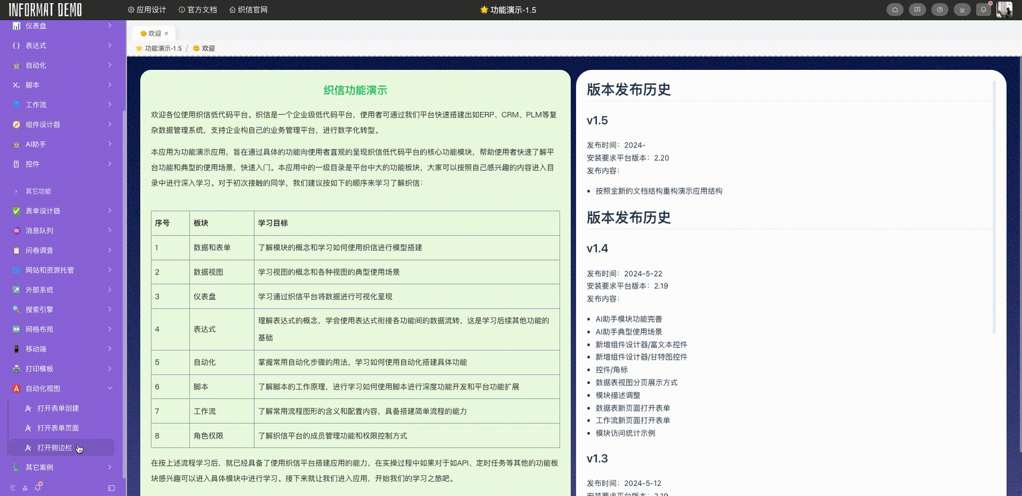The image size is (1022, 496).
Task: Click the 搜索引擎 module icon
Action: 16,310
